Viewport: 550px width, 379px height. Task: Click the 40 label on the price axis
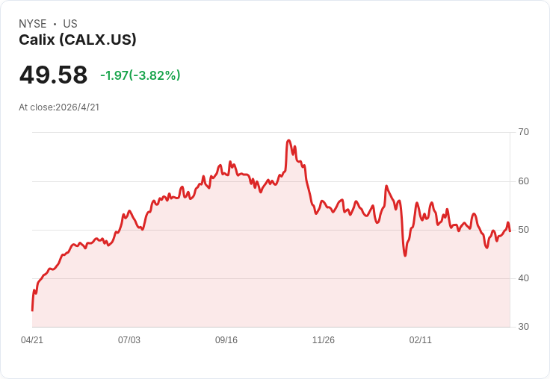click(524, 278)
